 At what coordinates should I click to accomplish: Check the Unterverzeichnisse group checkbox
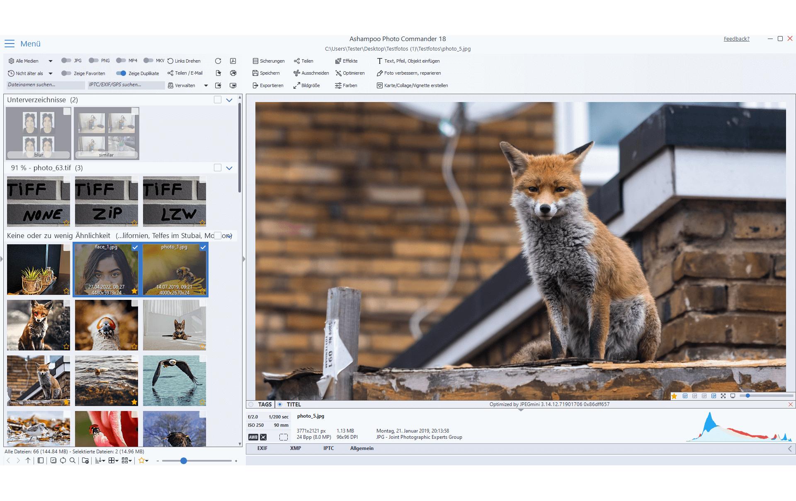click(218, 100)
